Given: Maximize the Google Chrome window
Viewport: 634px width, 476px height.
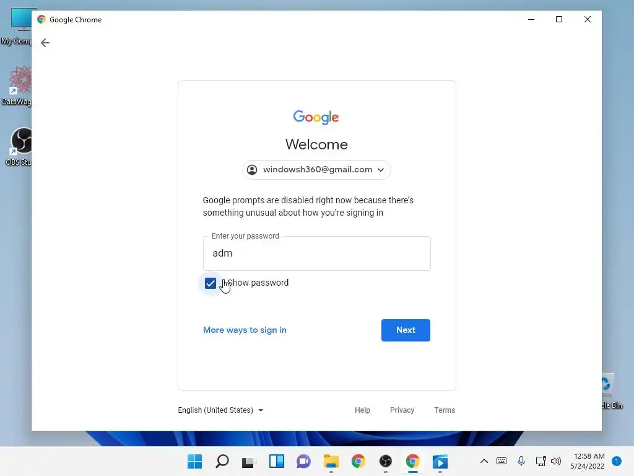Looking at the screenshot, I should point(559,19).
